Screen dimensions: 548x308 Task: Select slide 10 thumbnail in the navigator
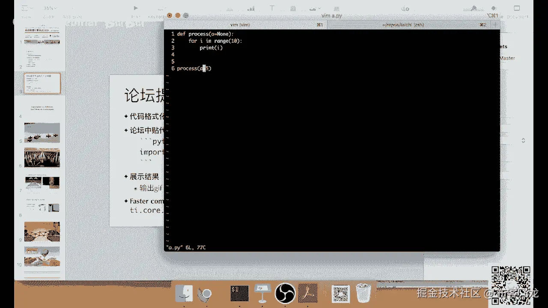42,257
